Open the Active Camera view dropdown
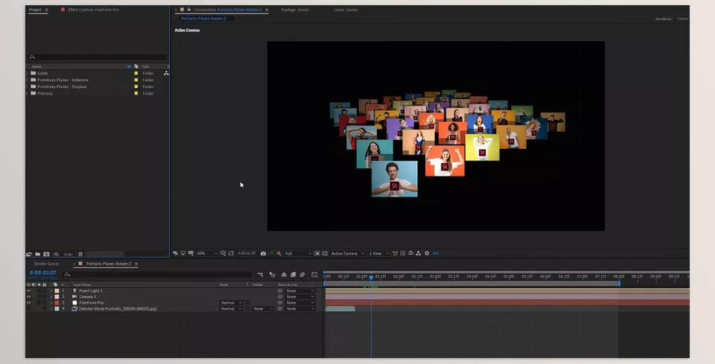Screen dimensions: 715x364 tap(348, 253)
